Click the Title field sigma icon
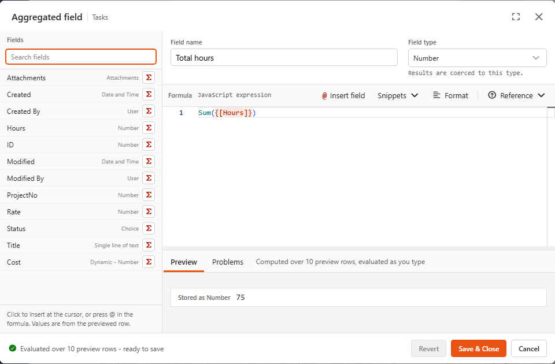The width and height of the screenshot is (555, 364). [149, 245]
